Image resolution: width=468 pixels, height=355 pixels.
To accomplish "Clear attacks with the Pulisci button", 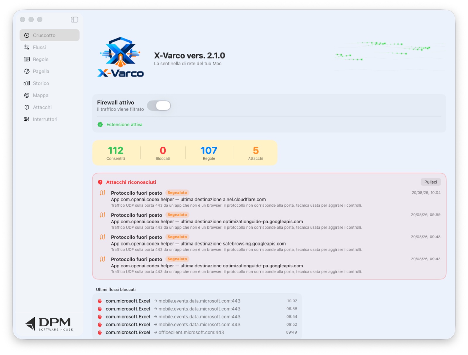I will pyautogui.click(x=431, y=182).
